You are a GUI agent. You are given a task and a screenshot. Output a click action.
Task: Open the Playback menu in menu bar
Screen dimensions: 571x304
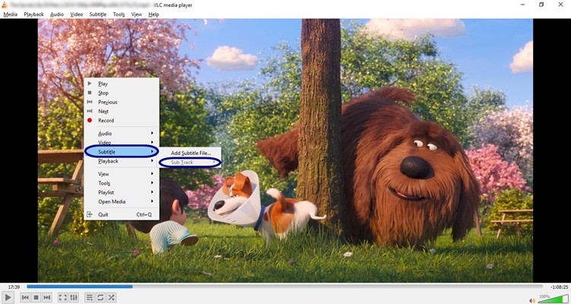[x=33, y=14]
